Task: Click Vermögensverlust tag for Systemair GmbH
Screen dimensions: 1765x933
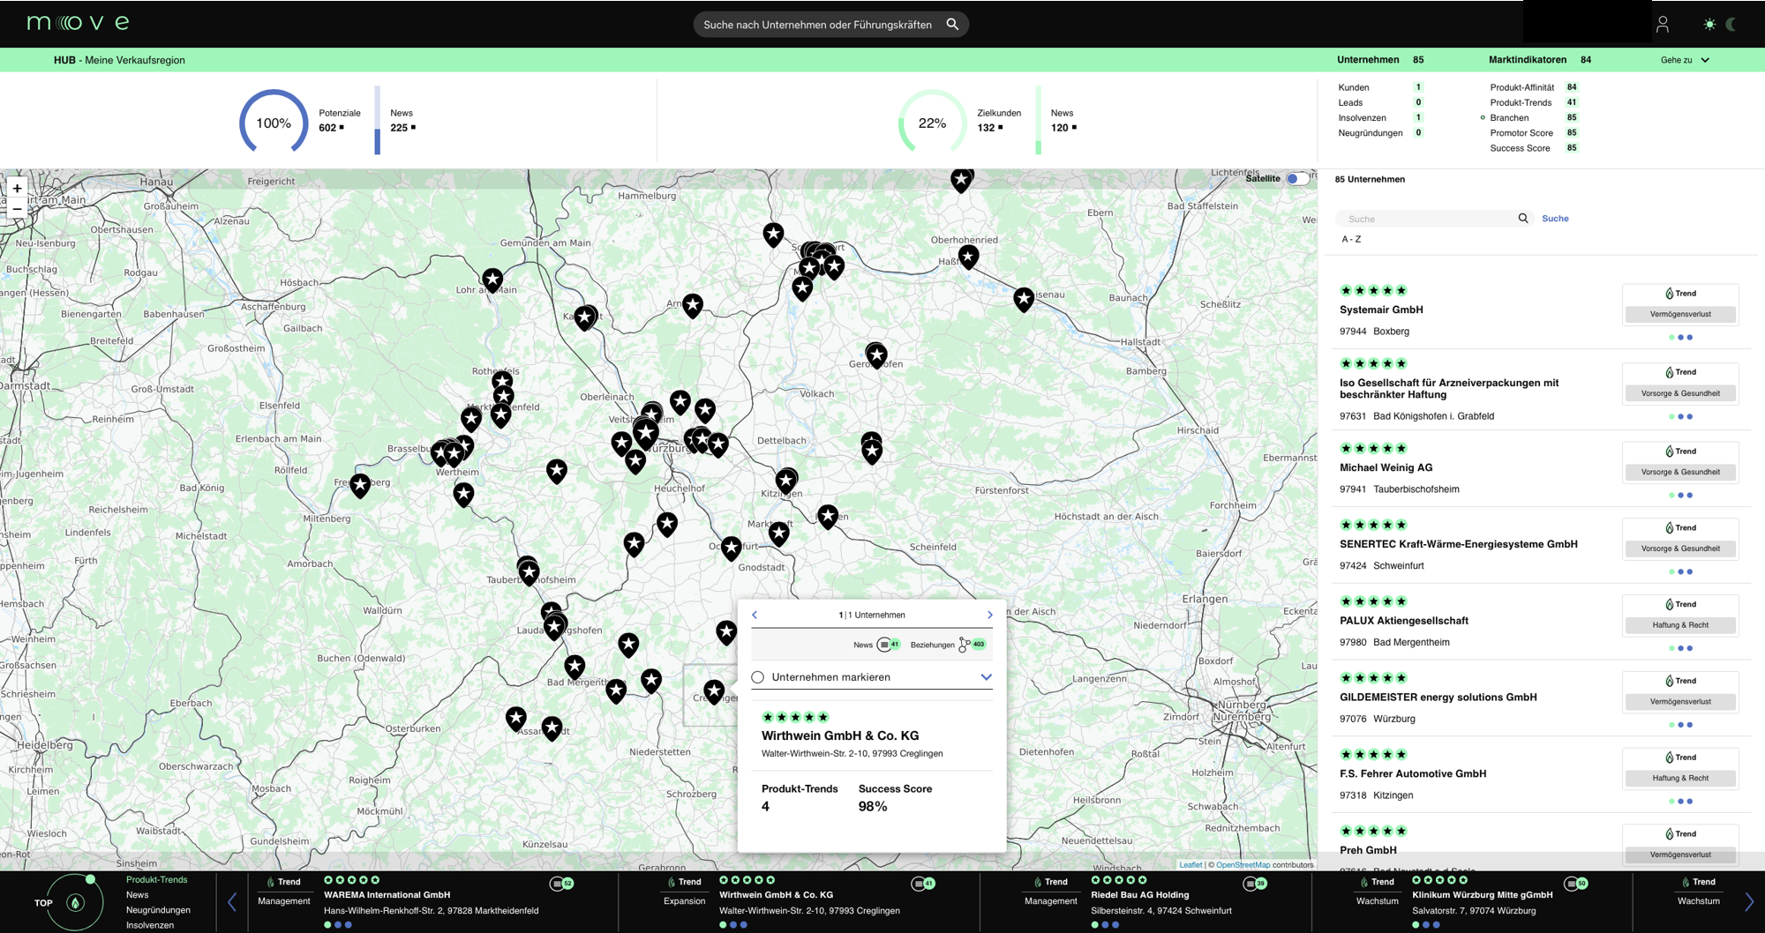Action: pyautogui.click(x=1680, y=314)
